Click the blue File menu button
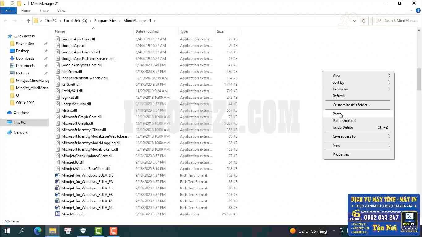 click(8, 11)
